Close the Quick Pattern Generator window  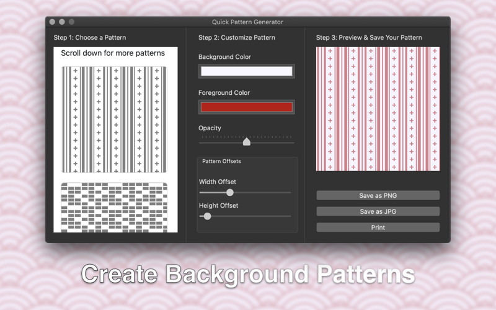(53, 22)
